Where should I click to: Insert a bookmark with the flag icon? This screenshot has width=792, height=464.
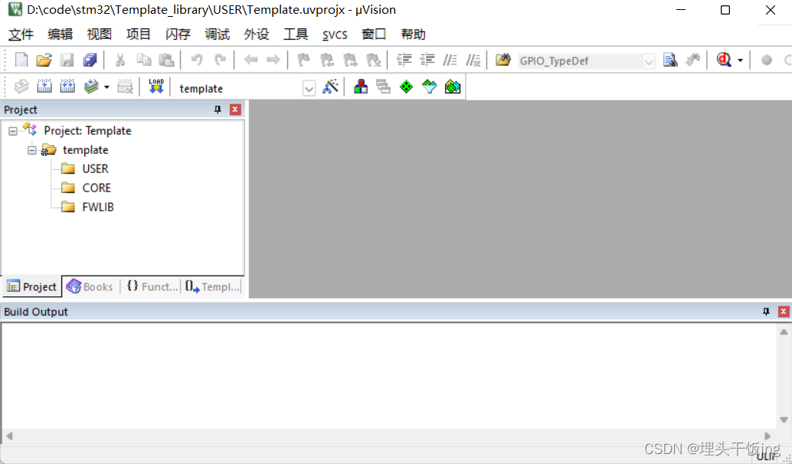(303, 60)
